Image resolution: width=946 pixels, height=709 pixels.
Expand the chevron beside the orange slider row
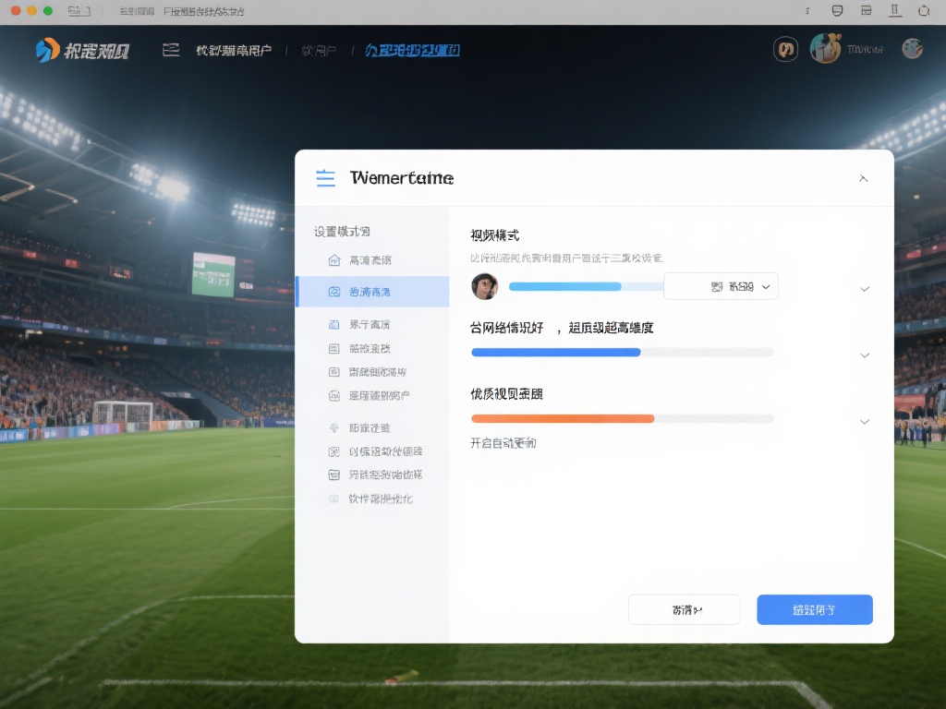tap(865, 421)
